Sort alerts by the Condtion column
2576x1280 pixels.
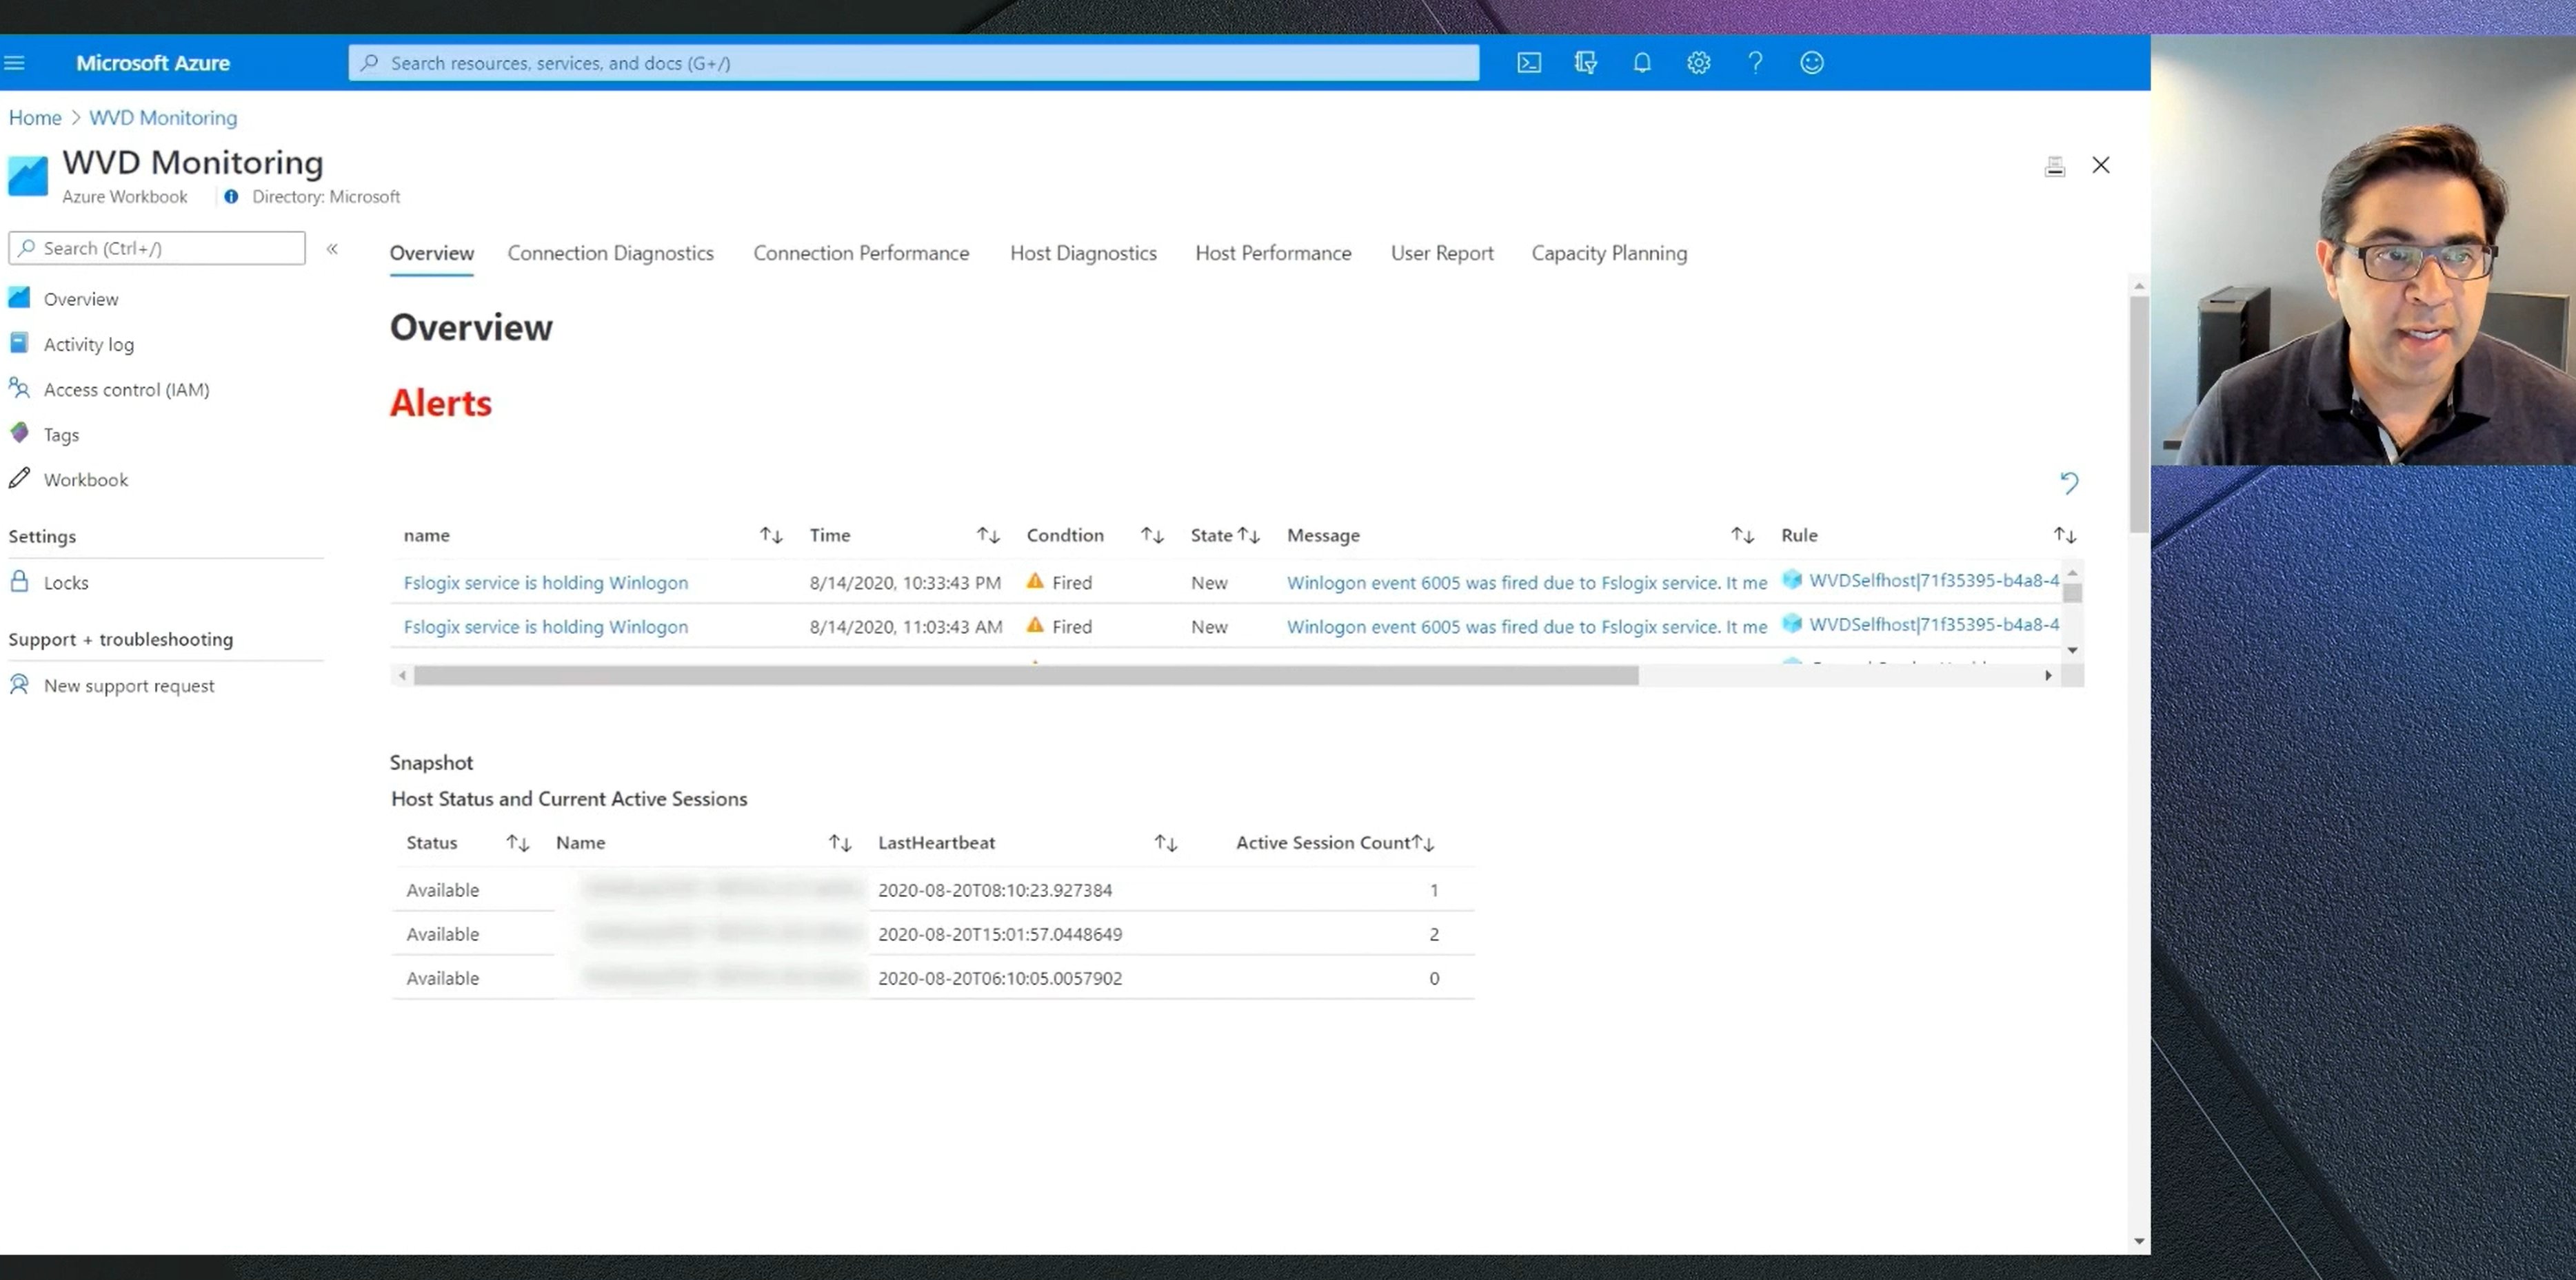pos(1152,535)
